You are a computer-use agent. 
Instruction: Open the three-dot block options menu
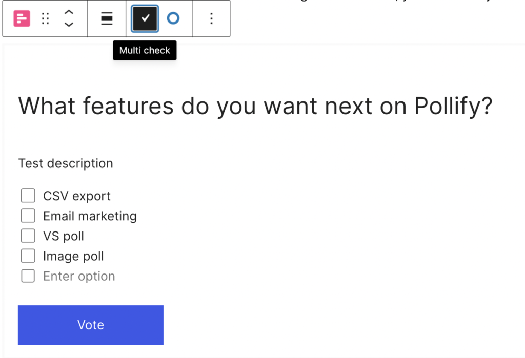click(x=211, y=18)
